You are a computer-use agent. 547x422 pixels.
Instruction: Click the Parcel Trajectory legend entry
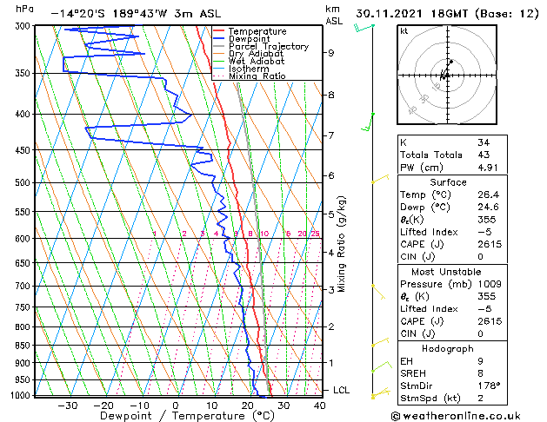pos(261,46)
